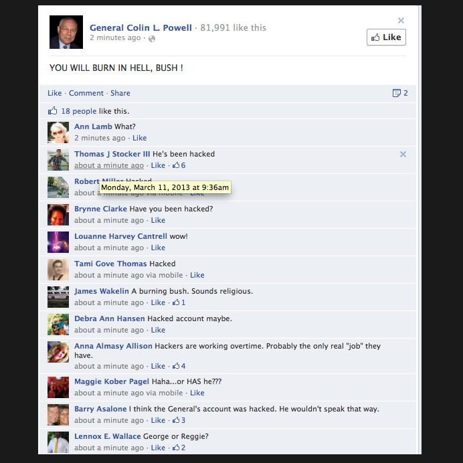Viewport: 463px width, 463px height.
Task: Click the Comment link below the post
Action: pyautogui.click(x=86, y=93)
